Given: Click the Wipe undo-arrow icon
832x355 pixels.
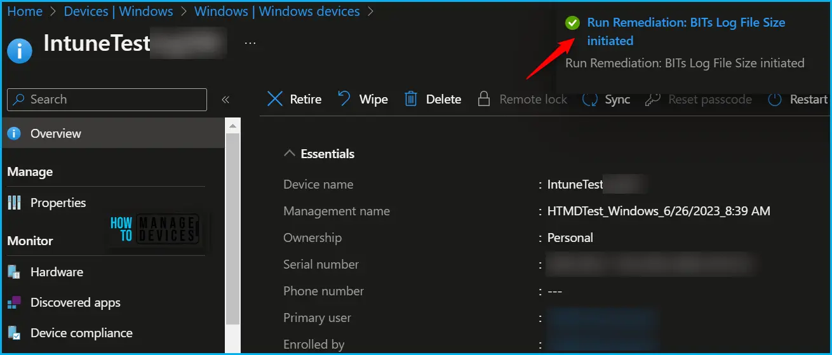Looking at the screenshot, I should (344, 98).
